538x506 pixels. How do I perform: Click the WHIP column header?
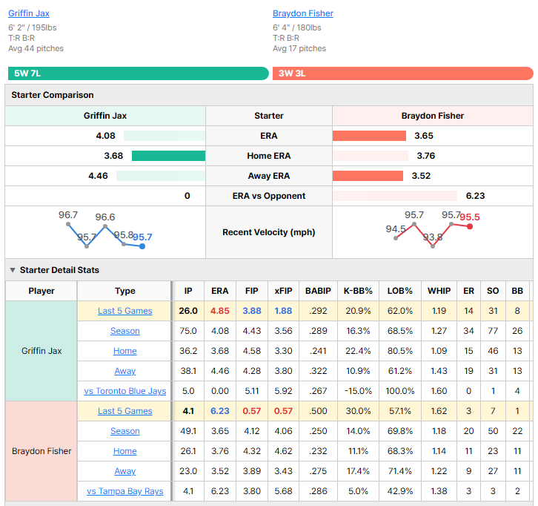(x=439, y=291)
